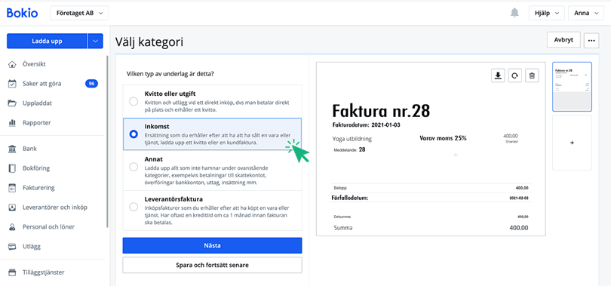Open the Företaget AB company dropdown
This screenshot has width=611, height=286.
[x=79, y=13]
